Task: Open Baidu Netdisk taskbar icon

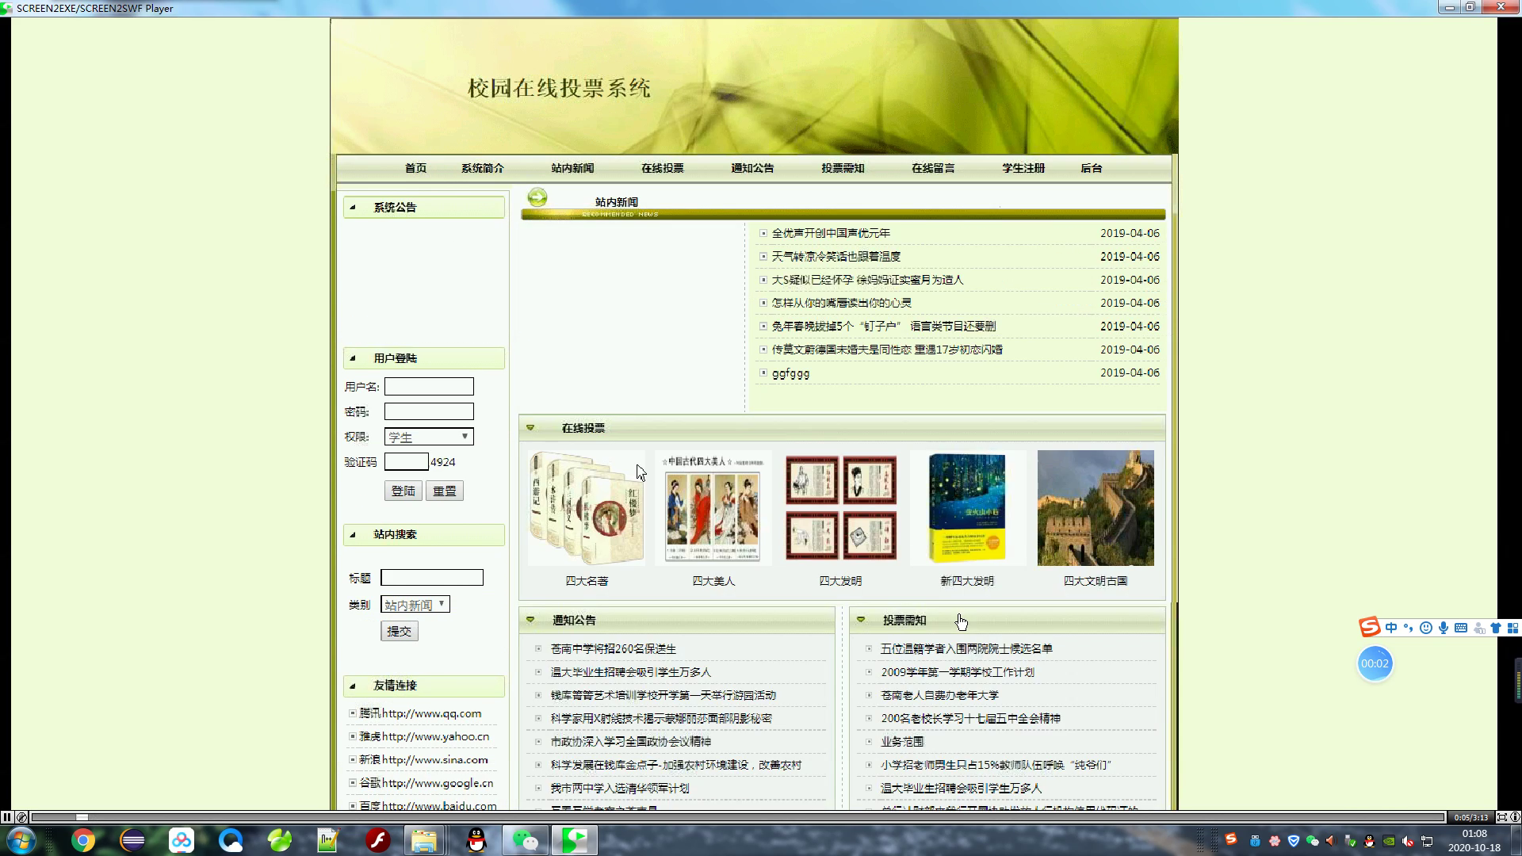Action: click(x=182, y=840)
